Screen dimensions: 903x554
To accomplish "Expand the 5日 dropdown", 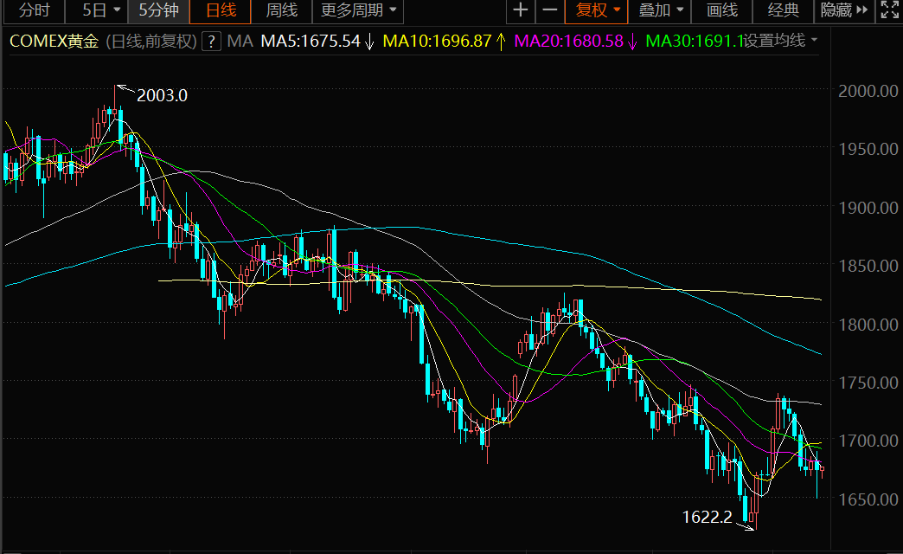I will [101, 10].
